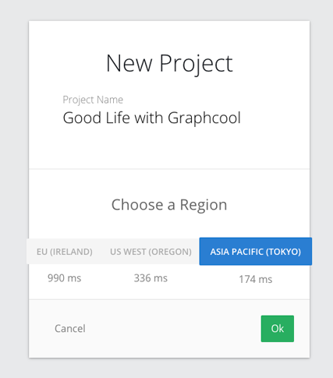Select the highlighted Asia Pacific (Tokyo) region

[x=256, y=252]
